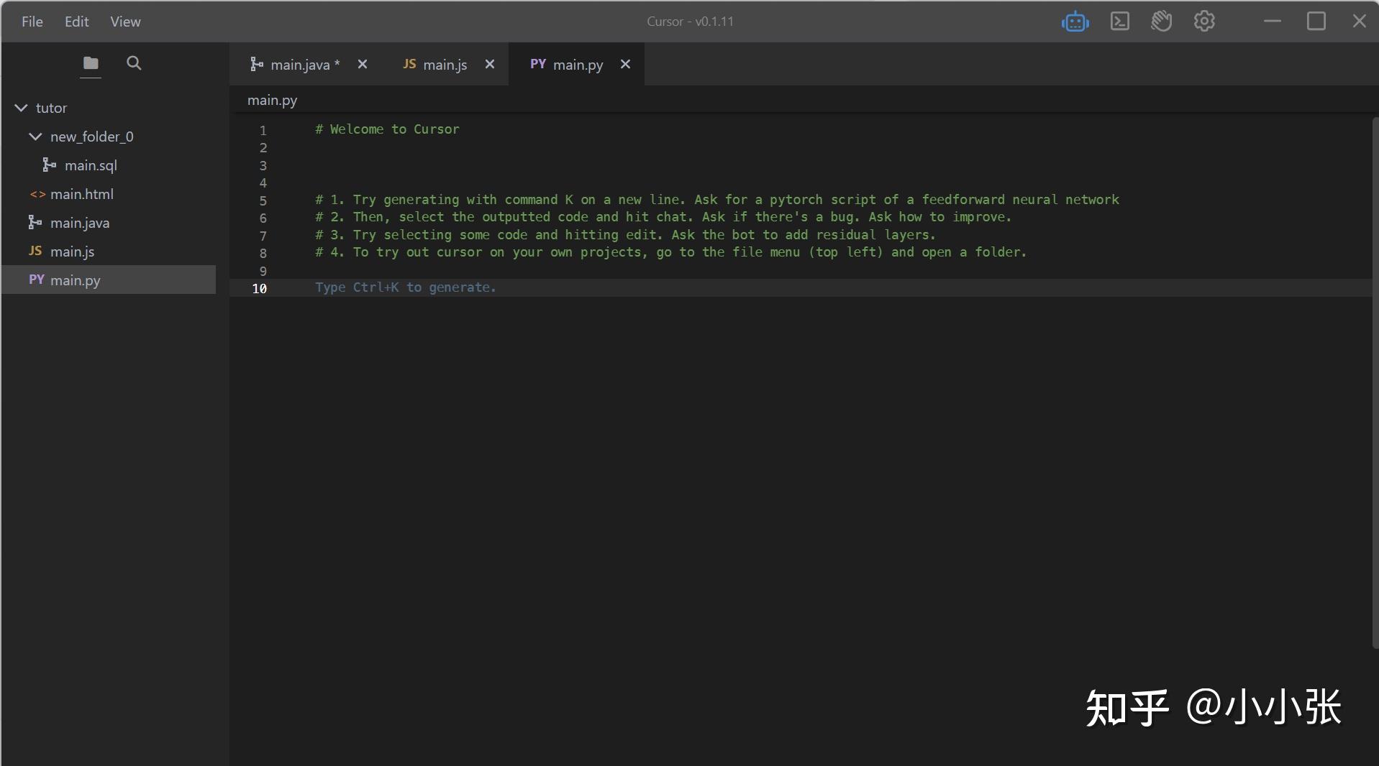
Task: Show the file explorer folder icon
Action: tap(91, 63)
